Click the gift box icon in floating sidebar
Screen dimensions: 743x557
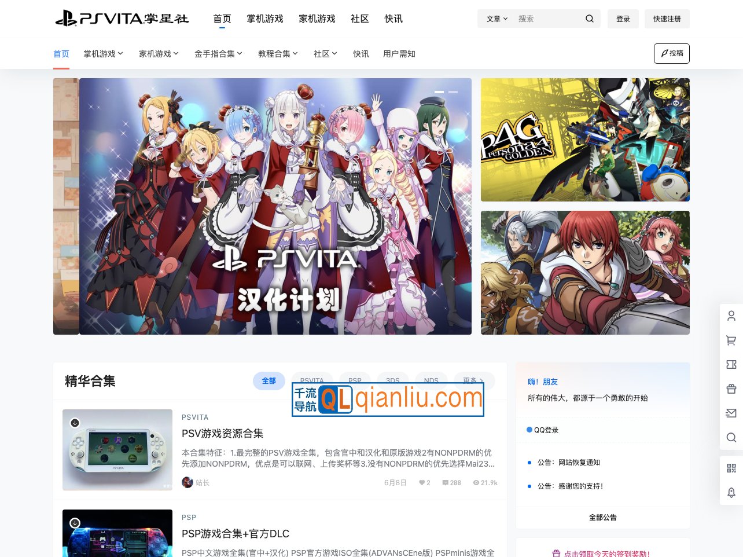coord(731,389)
